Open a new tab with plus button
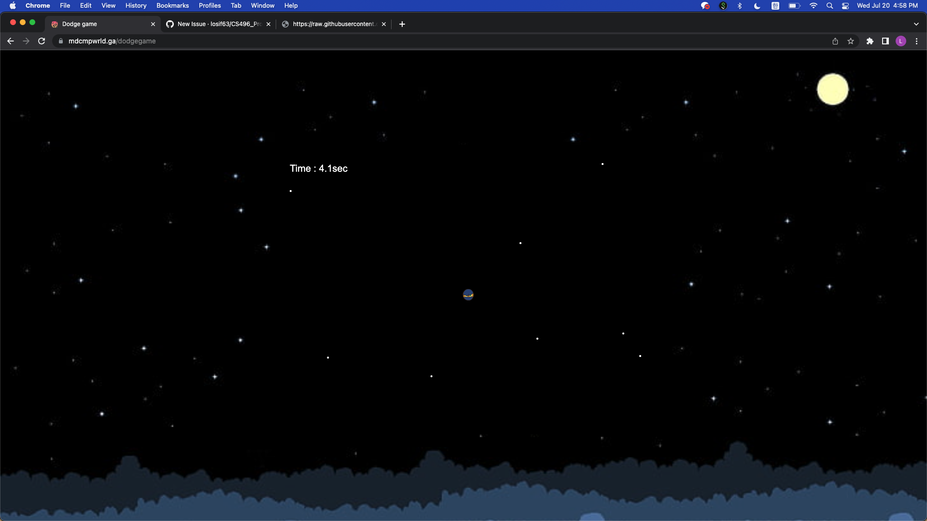This screenshot has width=927, height=521. [402, 24]
